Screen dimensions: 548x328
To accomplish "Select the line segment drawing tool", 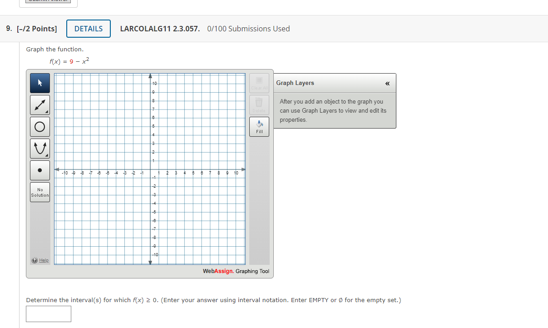I will point(39,104).
